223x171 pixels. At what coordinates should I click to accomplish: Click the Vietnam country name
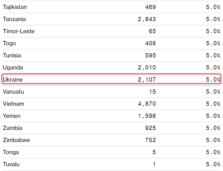(13, 104)
